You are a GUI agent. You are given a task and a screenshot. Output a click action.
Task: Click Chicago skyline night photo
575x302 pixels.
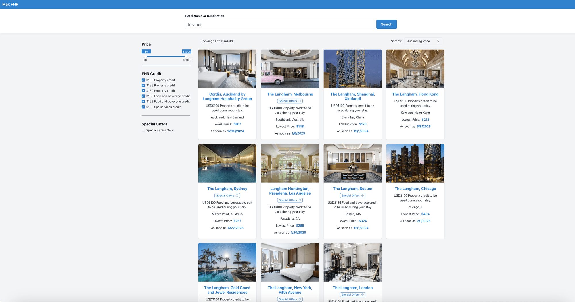415,163
